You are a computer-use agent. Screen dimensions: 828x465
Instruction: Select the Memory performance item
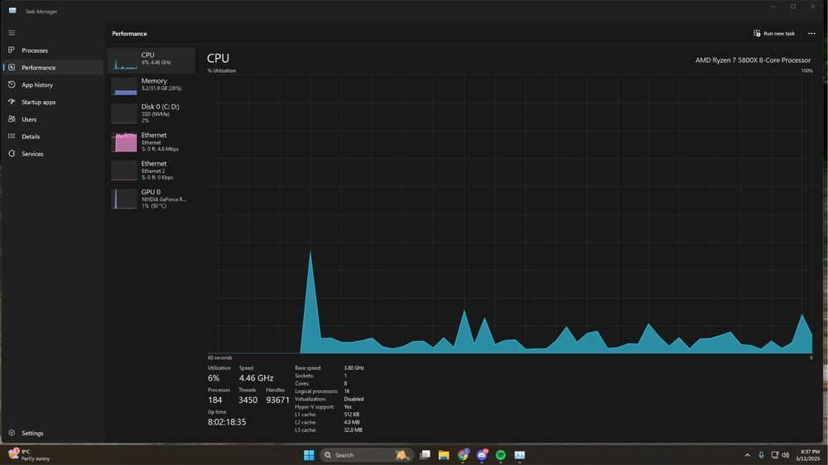151,85
